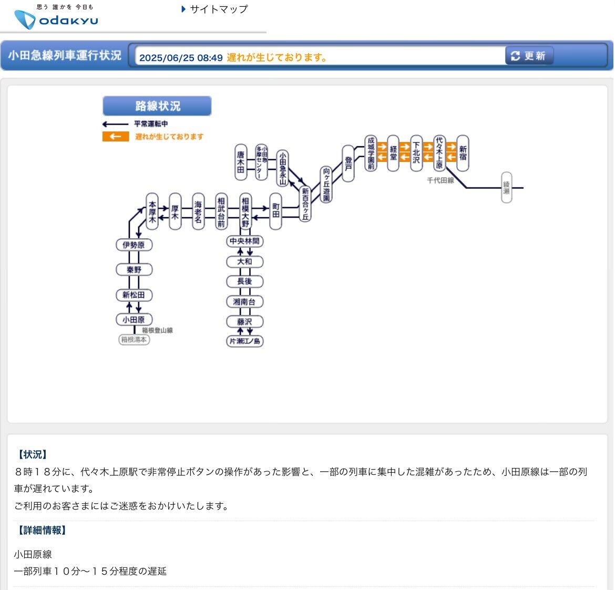Select the 町田 station marker
This screenshot has width=615, height=590.
276,211
